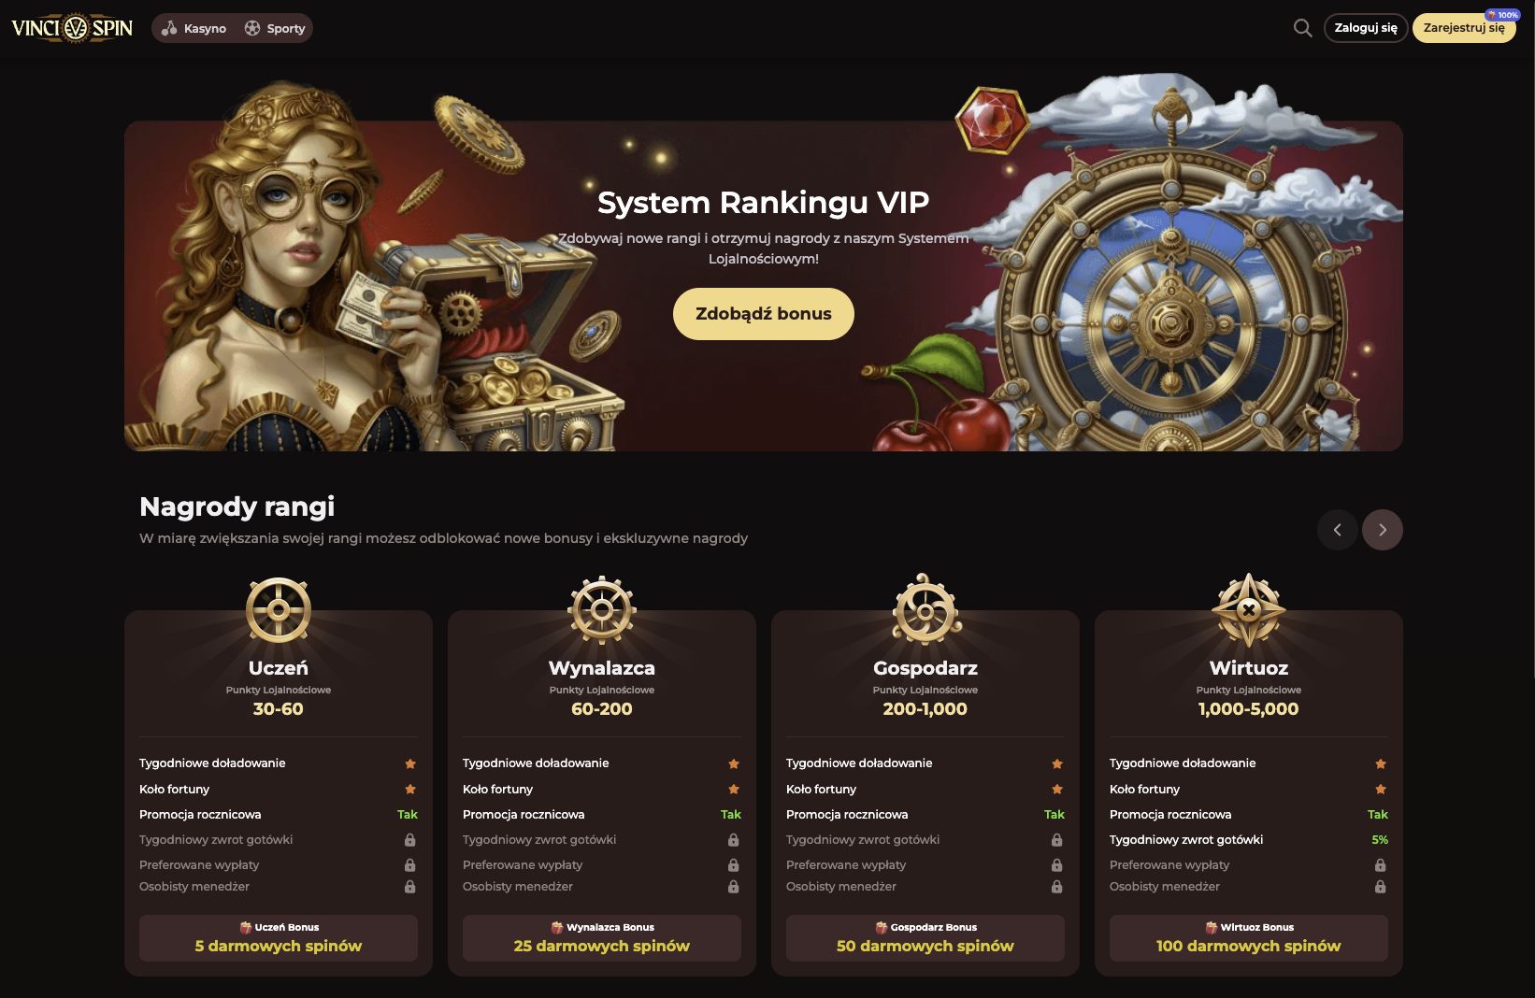Screen dimensions: 1535x998
Task: Click the Zdobądź bonus banner button
Action: (x=764, y=314)
